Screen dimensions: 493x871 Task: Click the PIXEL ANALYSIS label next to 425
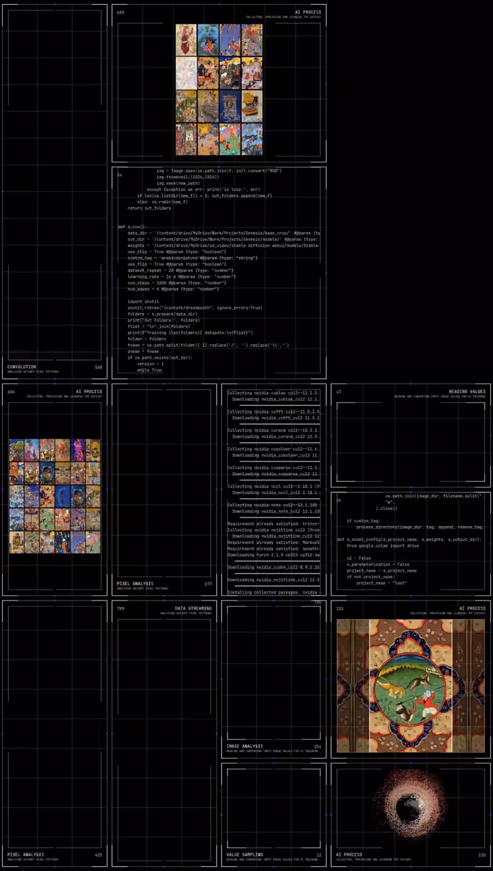(x=26, y=855)
